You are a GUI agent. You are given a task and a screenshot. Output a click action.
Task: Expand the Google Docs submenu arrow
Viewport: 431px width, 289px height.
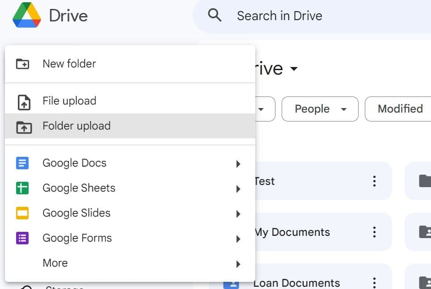coord(238,163)
